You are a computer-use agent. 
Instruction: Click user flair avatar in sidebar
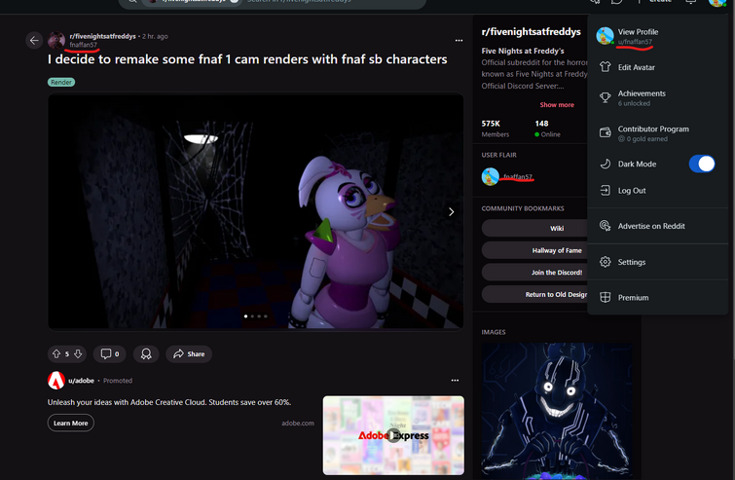[491, 177]
